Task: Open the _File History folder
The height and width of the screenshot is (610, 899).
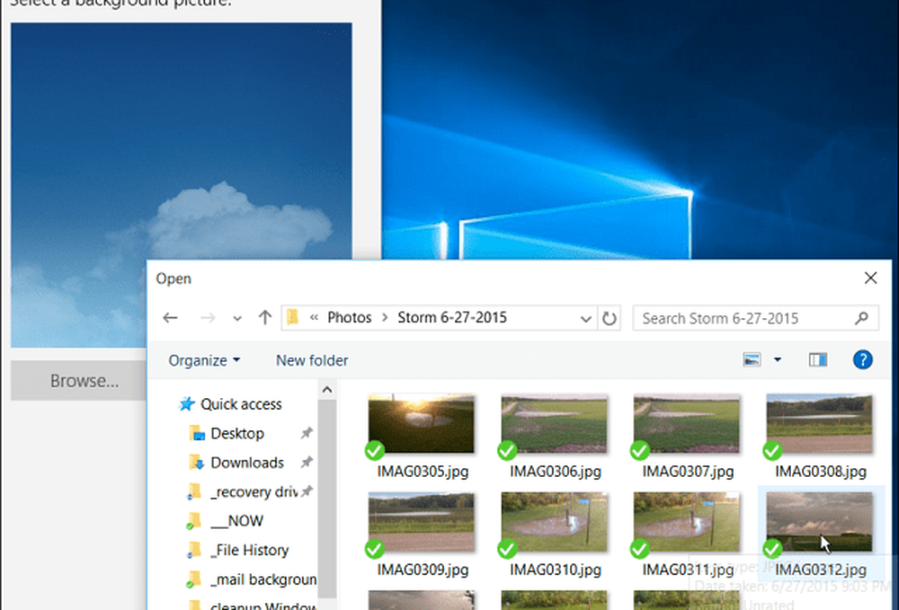Action: (250, 550)
